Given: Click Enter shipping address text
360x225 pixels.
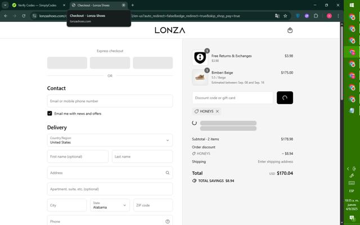Looking at the screenshot, I should [x=276, y=161].
